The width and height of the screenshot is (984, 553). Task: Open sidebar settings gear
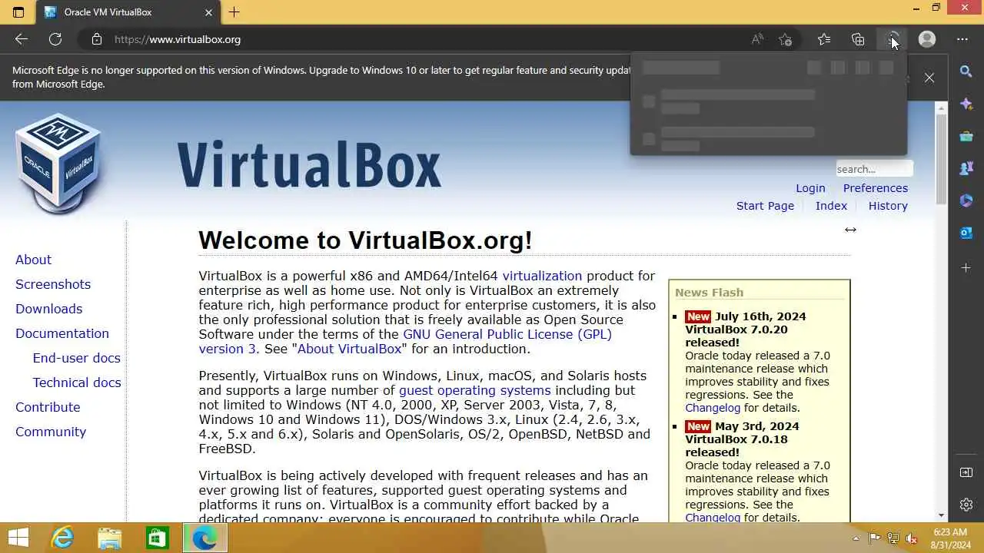click(x=966, y=505)
